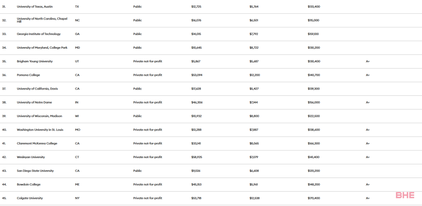
Task: Click University of Notre Dame
Action: (34, 102)
